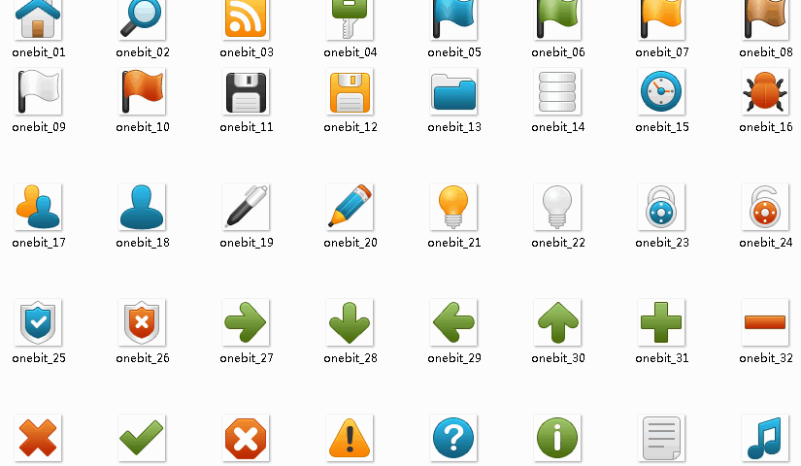Screen dimensions: 801x466
Task: Select the green plus icon onebit_31
Action: (661, 322)
